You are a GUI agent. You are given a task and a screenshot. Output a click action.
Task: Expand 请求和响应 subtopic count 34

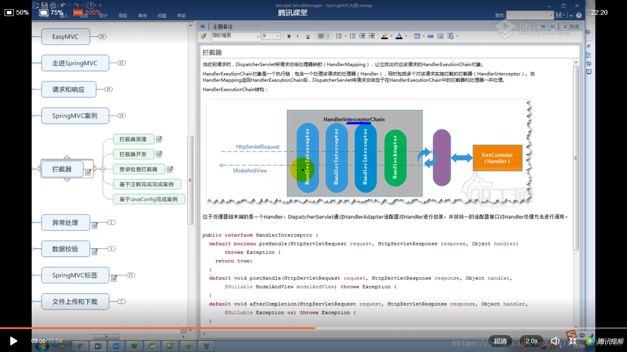108,89
